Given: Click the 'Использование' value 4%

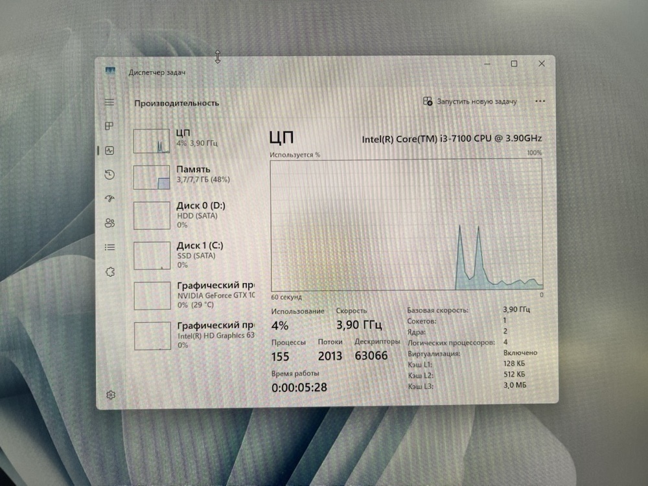Looking at the screenshot, I should tap(280, 326).
